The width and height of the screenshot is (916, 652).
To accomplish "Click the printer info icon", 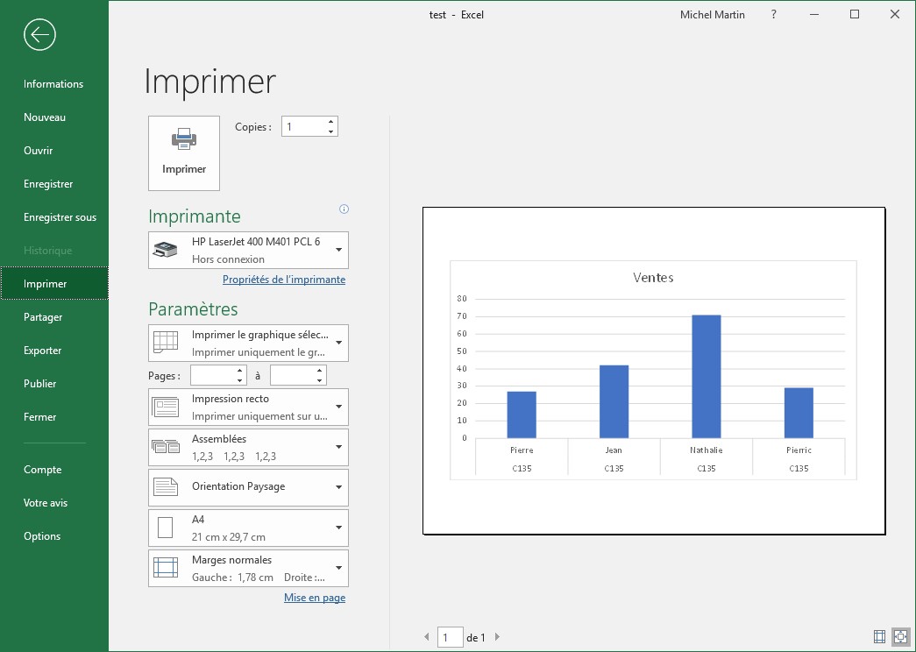I will 344,209.
